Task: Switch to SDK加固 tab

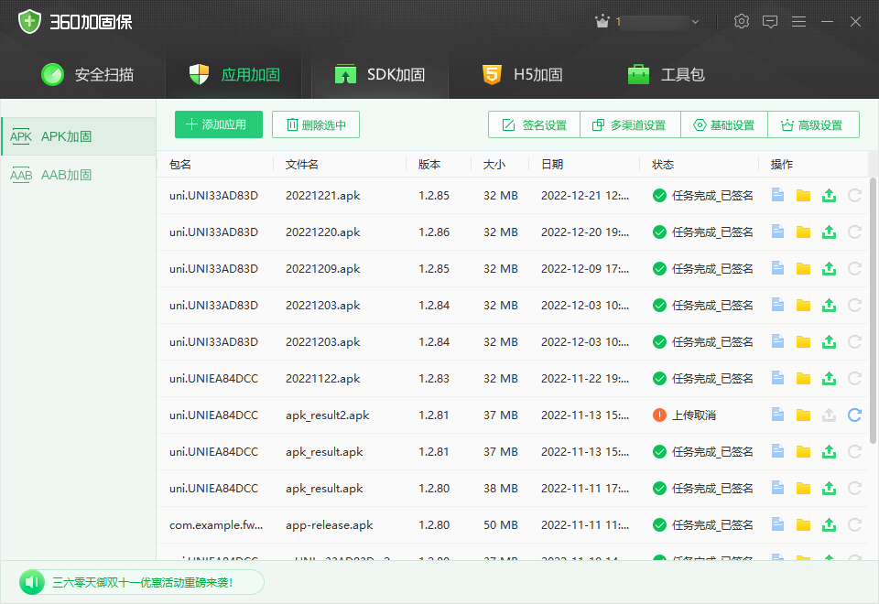Action: pos(379,75)
